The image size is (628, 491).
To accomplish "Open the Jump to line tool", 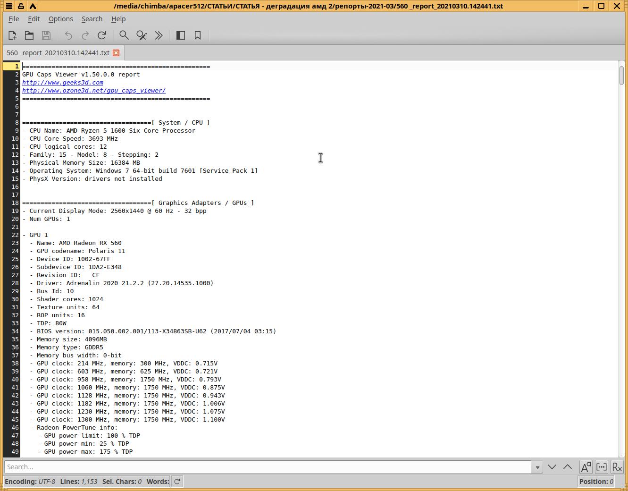I will (x=159, y=35).
